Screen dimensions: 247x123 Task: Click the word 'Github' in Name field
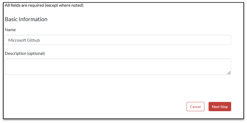pyautogui.click(x=34, y=40)
